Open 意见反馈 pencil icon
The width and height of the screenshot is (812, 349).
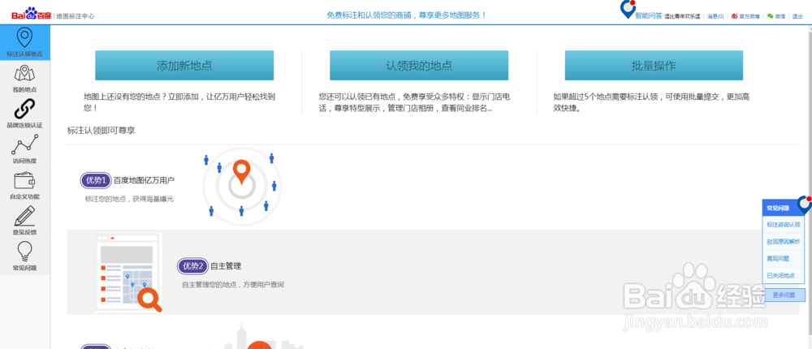point(25,216)
